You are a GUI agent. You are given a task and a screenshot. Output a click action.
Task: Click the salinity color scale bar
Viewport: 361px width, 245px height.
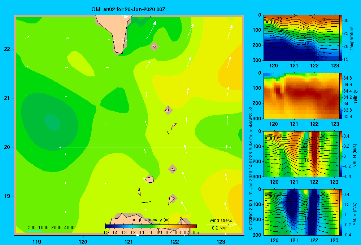341,96
